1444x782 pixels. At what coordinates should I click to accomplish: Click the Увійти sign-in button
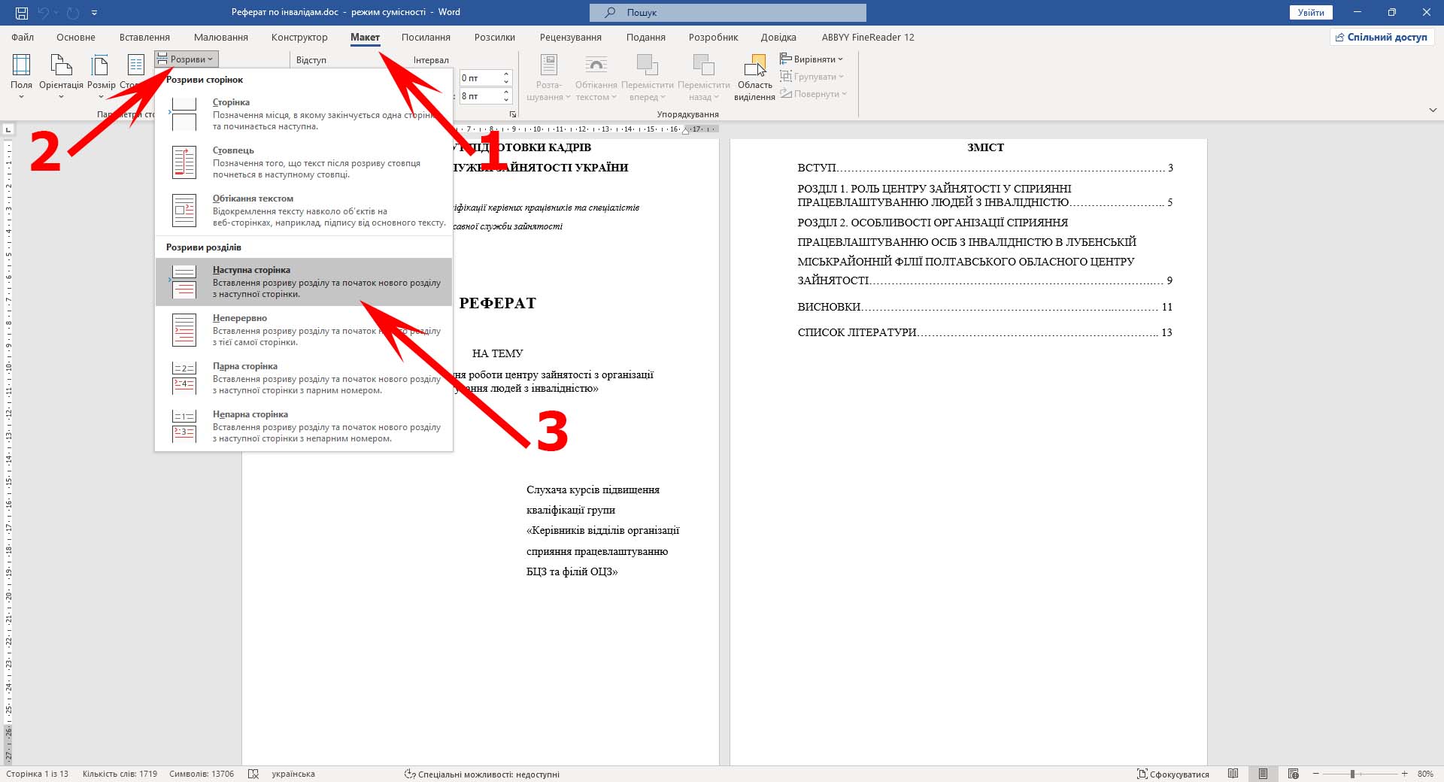coord(1311,13)
